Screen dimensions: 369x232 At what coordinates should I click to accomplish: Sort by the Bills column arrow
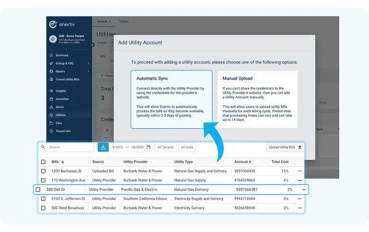coord(63,162)
